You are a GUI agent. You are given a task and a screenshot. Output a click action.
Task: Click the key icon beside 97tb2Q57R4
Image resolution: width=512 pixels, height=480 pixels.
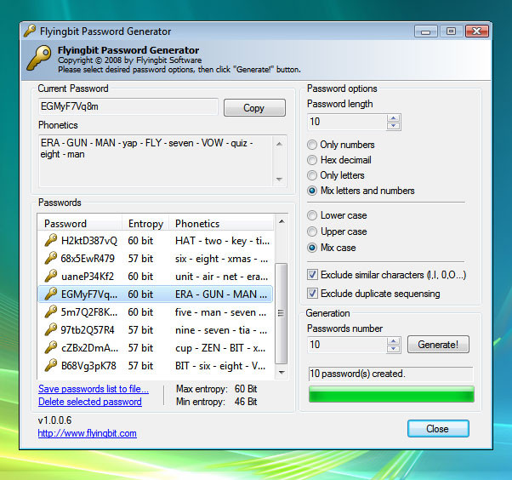coord(51,329)
